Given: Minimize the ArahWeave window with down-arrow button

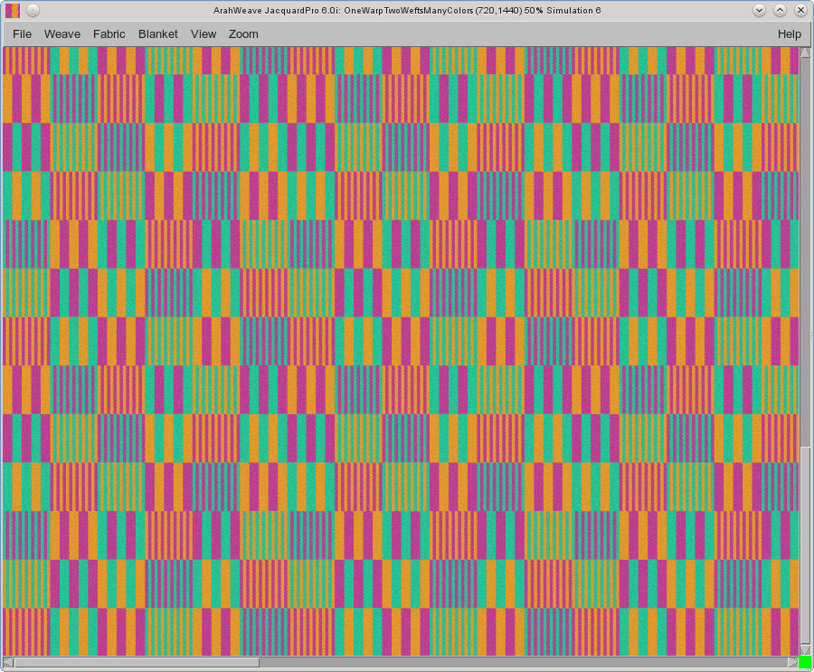Looking at the screenshot, I should (x=759, y=10).
